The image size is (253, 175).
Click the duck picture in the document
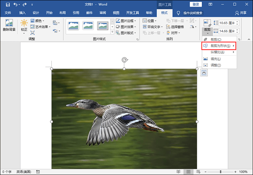coord(124,119)
